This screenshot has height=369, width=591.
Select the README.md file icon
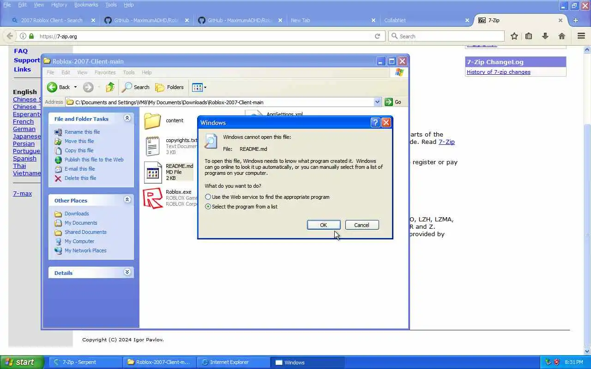coord(152,172)
